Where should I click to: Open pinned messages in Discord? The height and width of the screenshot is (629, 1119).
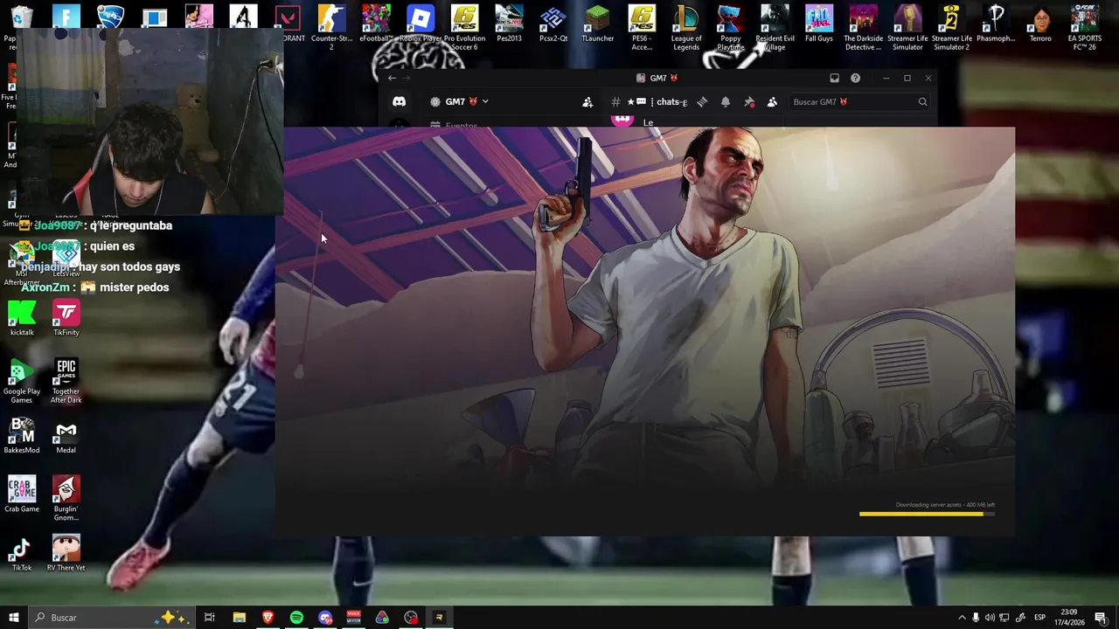[x=749, y=102]
